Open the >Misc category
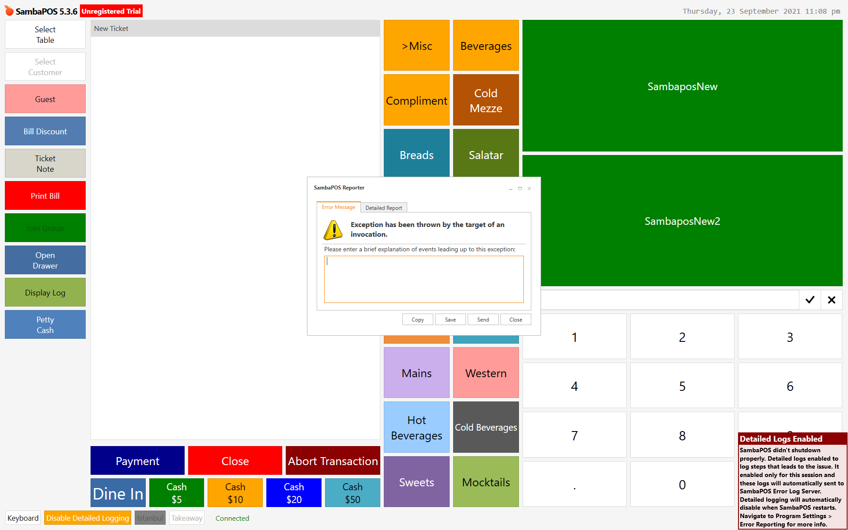The width and height of the screenshot is (848, 530). [416, 45]
